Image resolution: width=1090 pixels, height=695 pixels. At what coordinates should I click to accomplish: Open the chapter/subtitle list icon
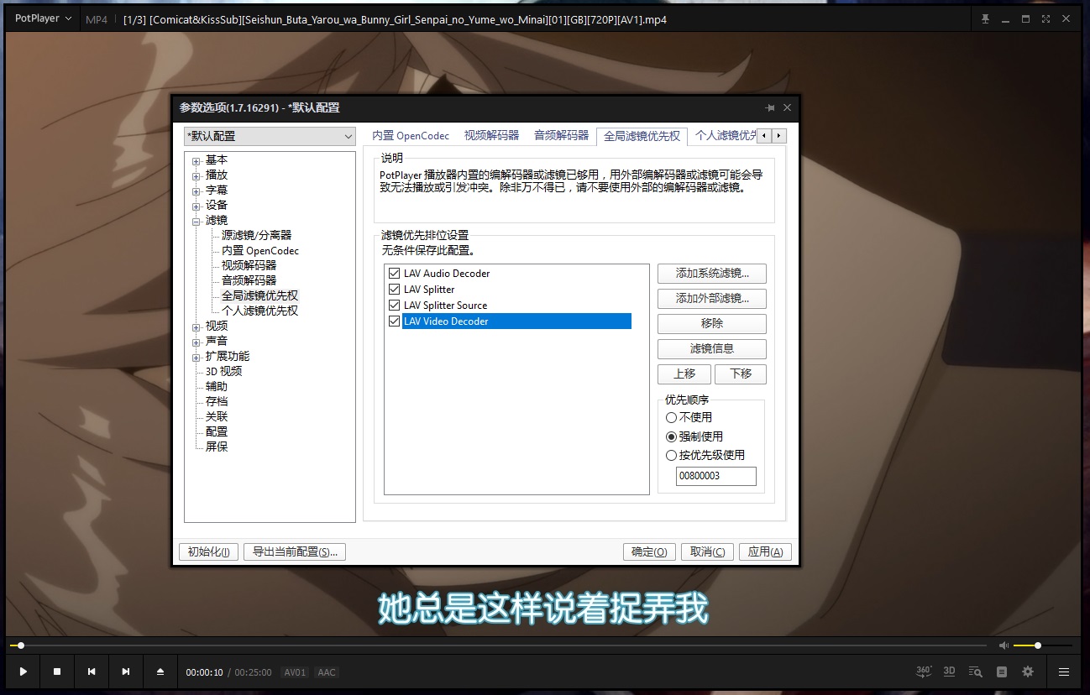1002,671
